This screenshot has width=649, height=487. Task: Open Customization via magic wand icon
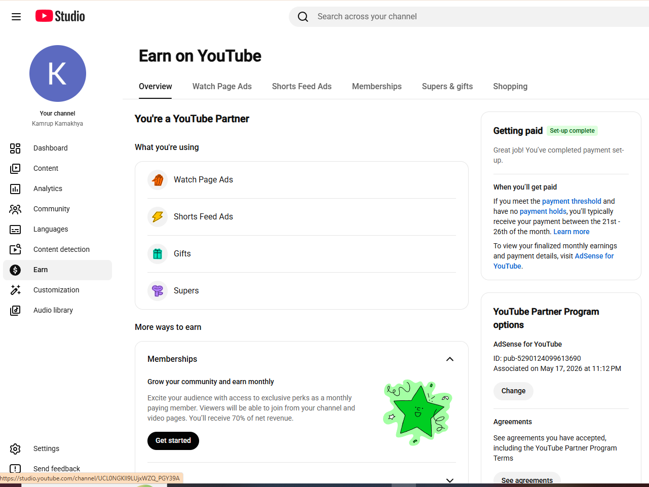[x=15, y=290]
